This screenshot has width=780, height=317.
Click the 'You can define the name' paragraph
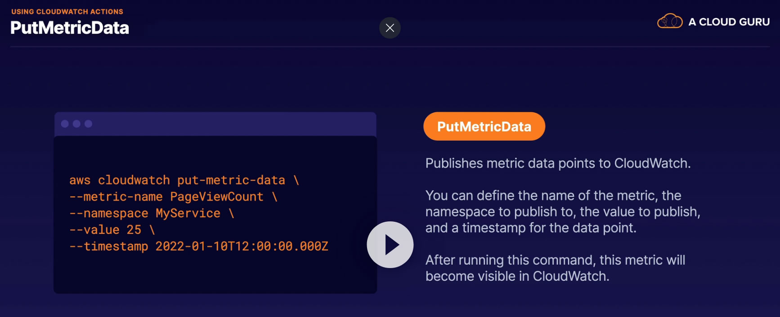coord(562,211)
